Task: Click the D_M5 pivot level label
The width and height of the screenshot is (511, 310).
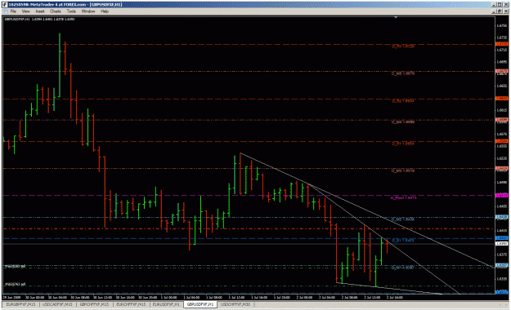Action: [x=403, y=73]
